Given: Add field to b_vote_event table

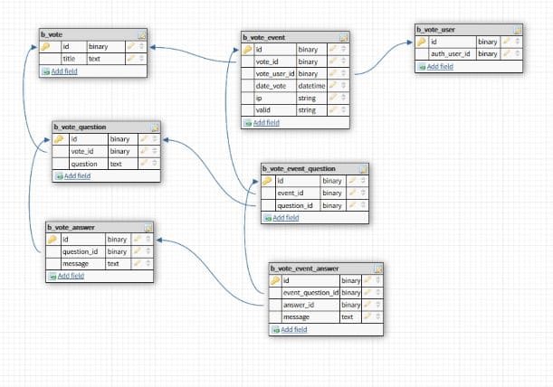Looking at the screenshot, I should (x=265, y=122).
